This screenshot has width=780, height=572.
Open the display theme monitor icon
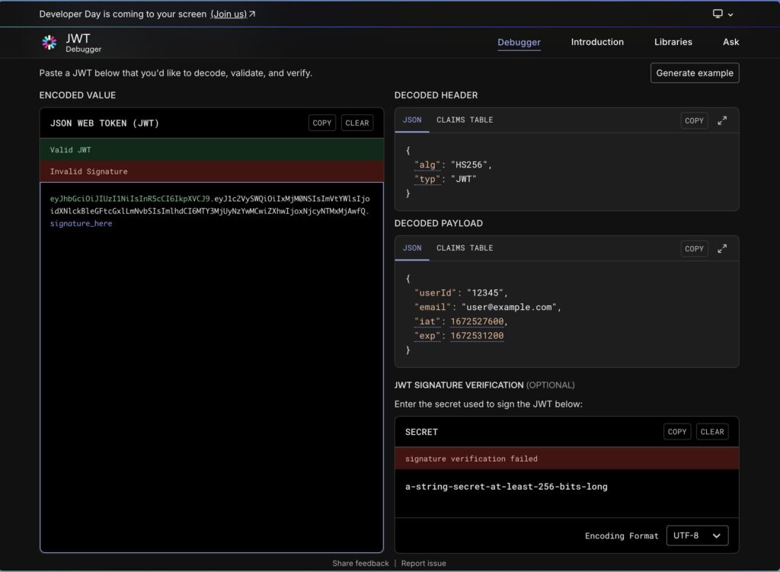coord(718,14)
